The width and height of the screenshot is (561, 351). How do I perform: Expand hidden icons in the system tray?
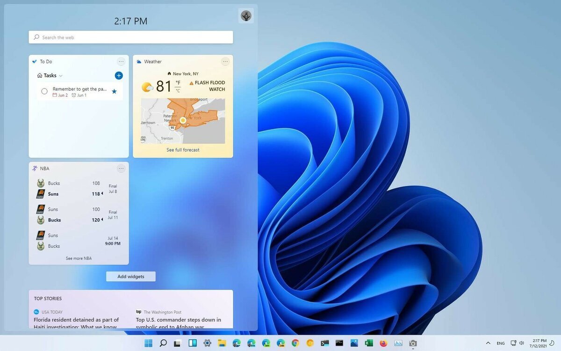[x=488, y=343]
